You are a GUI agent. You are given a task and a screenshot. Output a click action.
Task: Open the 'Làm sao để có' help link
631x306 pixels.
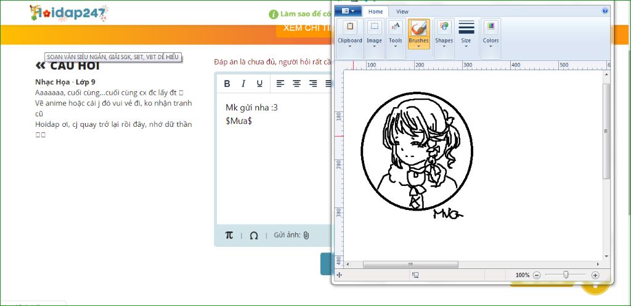pos(306,14)
